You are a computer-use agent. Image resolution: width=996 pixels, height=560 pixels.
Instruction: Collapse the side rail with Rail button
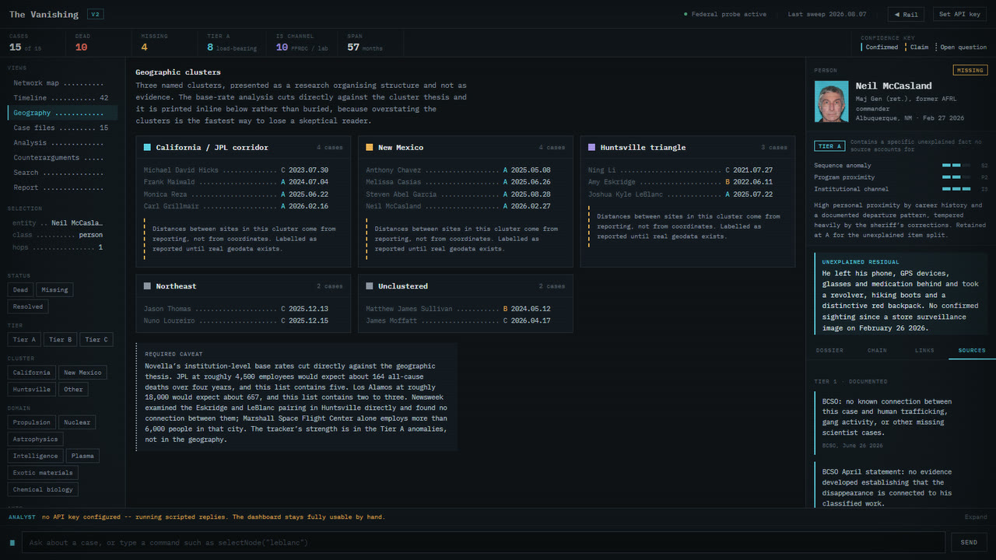[906, 14]
